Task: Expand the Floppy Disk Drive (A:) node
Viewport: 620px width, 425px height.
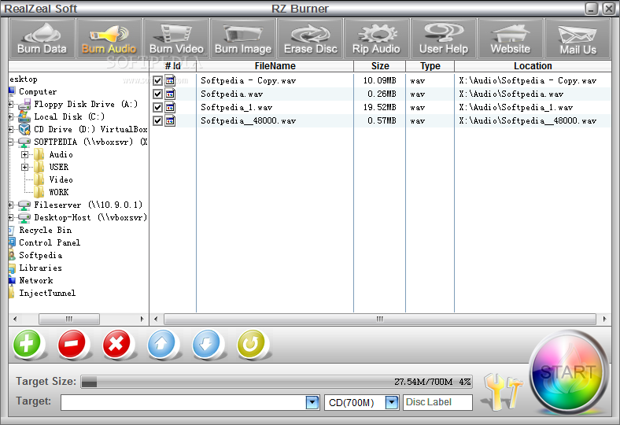Action: 11,105
